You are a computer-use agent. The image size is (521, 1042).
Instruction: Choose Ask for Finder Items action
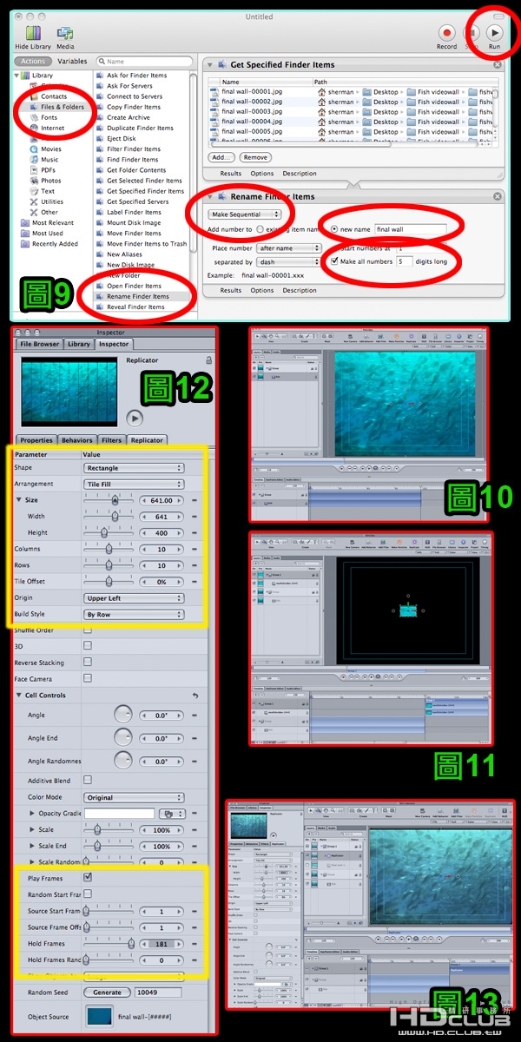(x=136, y=76)
